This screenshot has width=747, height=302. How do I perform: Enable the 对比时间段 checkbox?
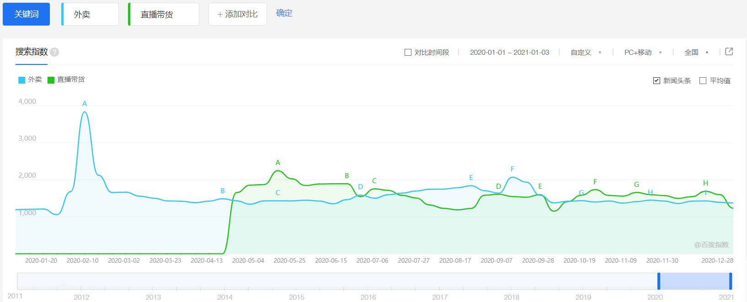tap(408, 53)
